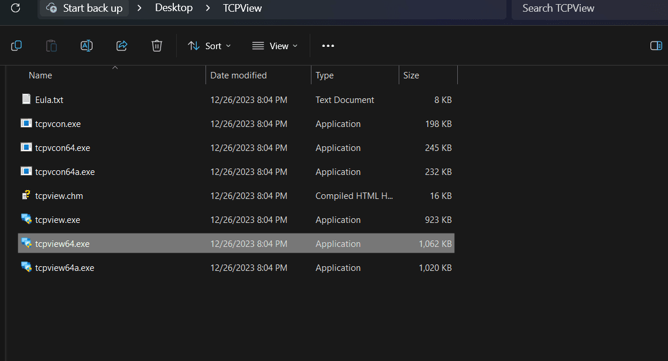Click date modified of Eula.txt

pos(249,100)
